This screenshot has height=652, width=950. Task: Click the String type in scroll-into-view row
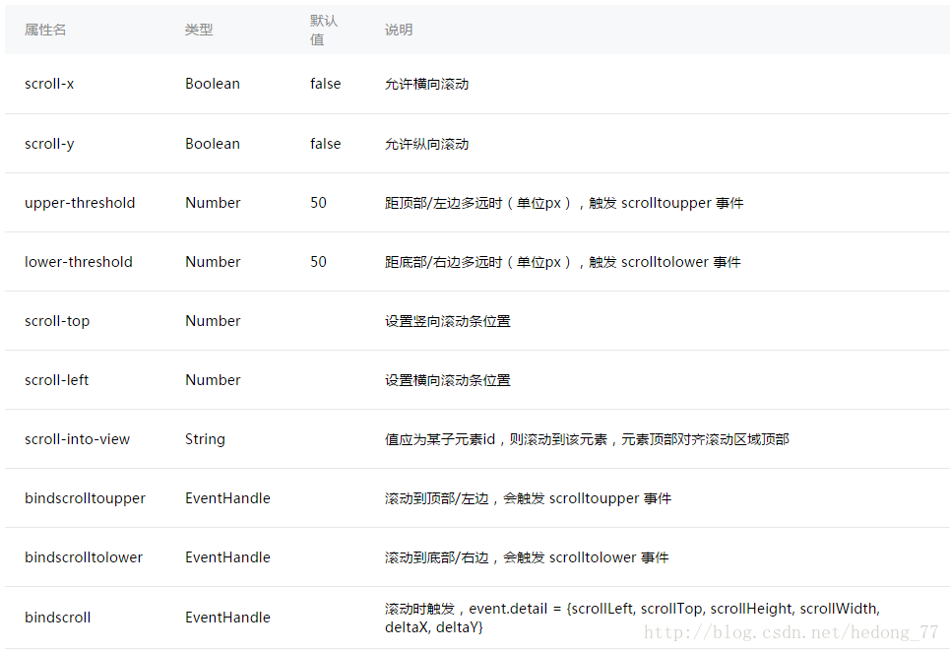(205, 439)
